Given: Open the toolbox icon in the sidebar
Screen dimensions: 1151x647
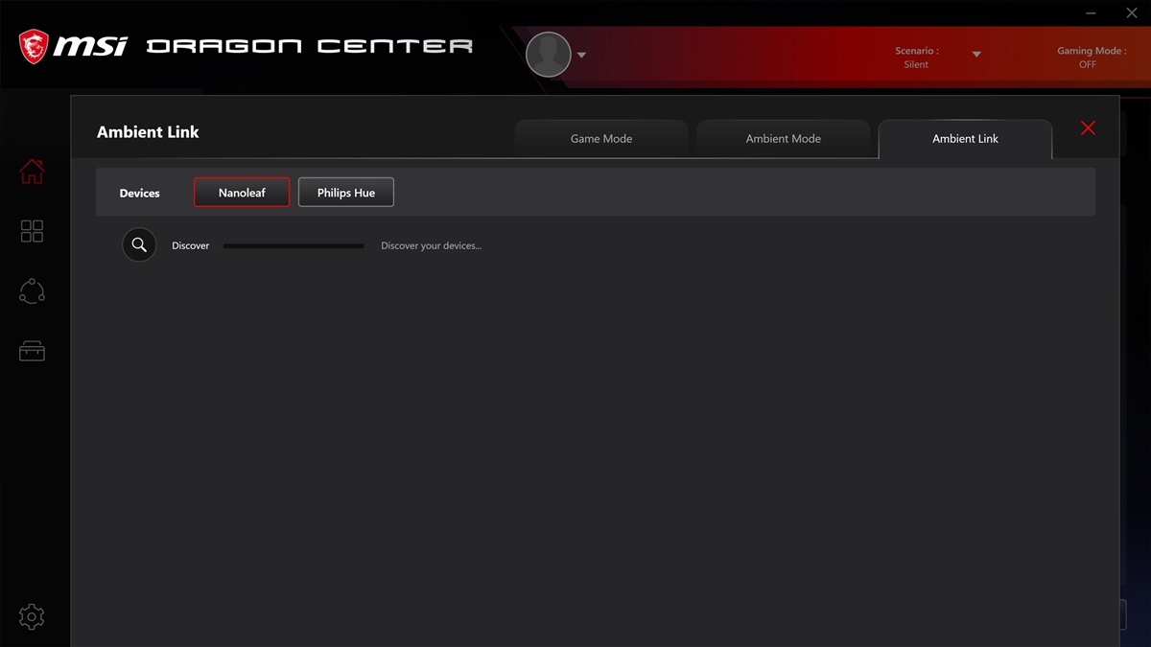Looking at the screenshot, I should (x=32, y=351).
